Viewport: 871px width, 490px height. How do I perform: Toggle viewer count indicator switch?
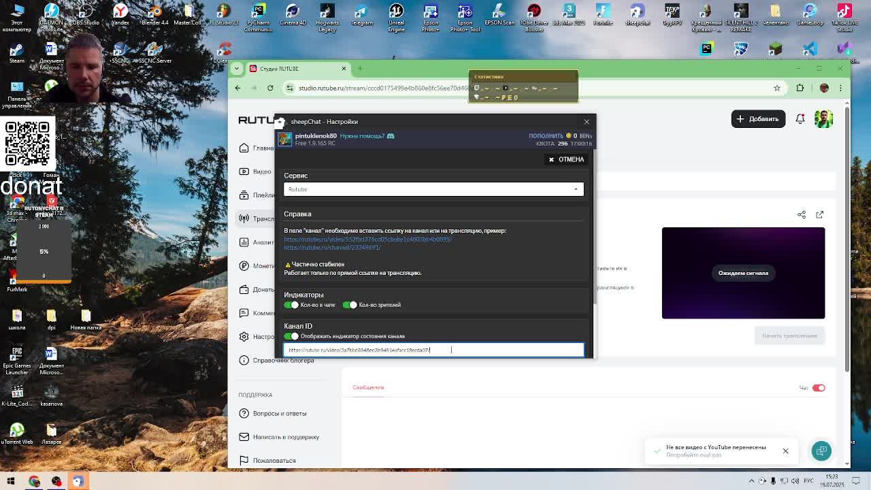(x=350, y=305)
